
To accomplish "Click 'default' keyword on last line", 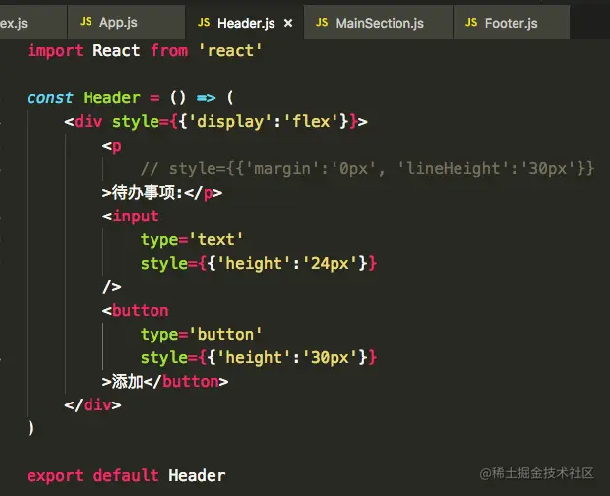I will coord(126,475).
